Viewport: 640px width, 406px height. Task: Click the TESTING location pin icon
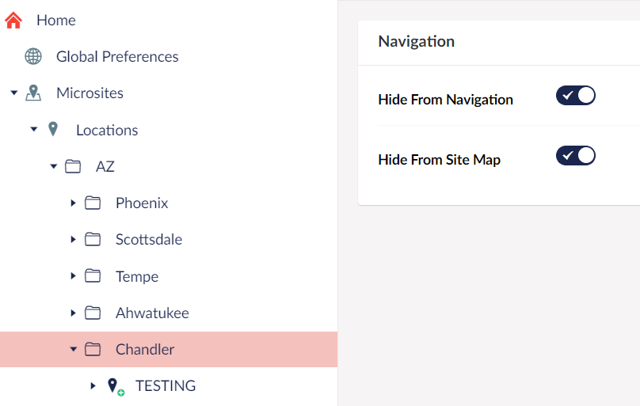[116, 386]
